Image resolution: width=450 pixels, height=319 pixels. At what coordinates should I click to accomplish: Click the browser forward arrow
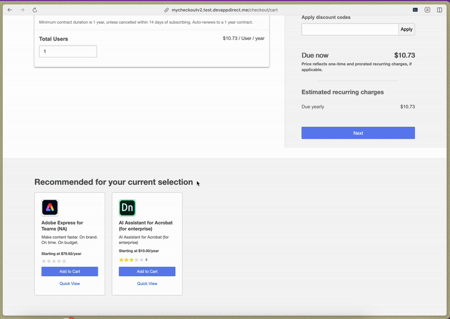pyautogui.click(x=22, y=10)
